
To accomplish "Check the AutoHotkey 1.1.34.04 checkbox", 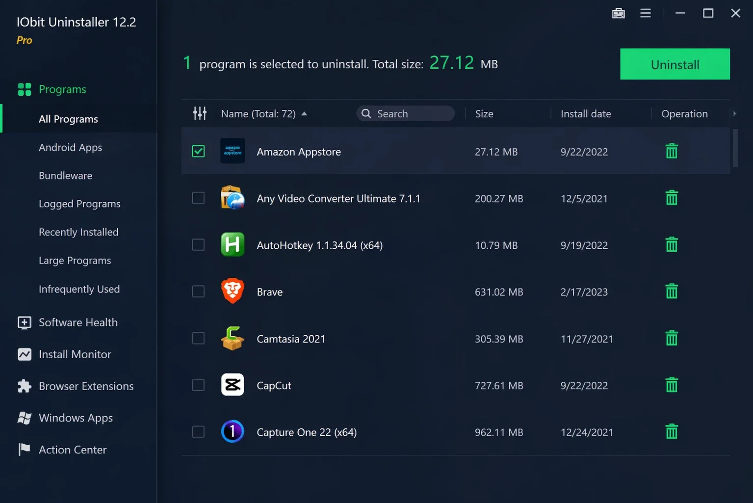I will coord(198,245).
